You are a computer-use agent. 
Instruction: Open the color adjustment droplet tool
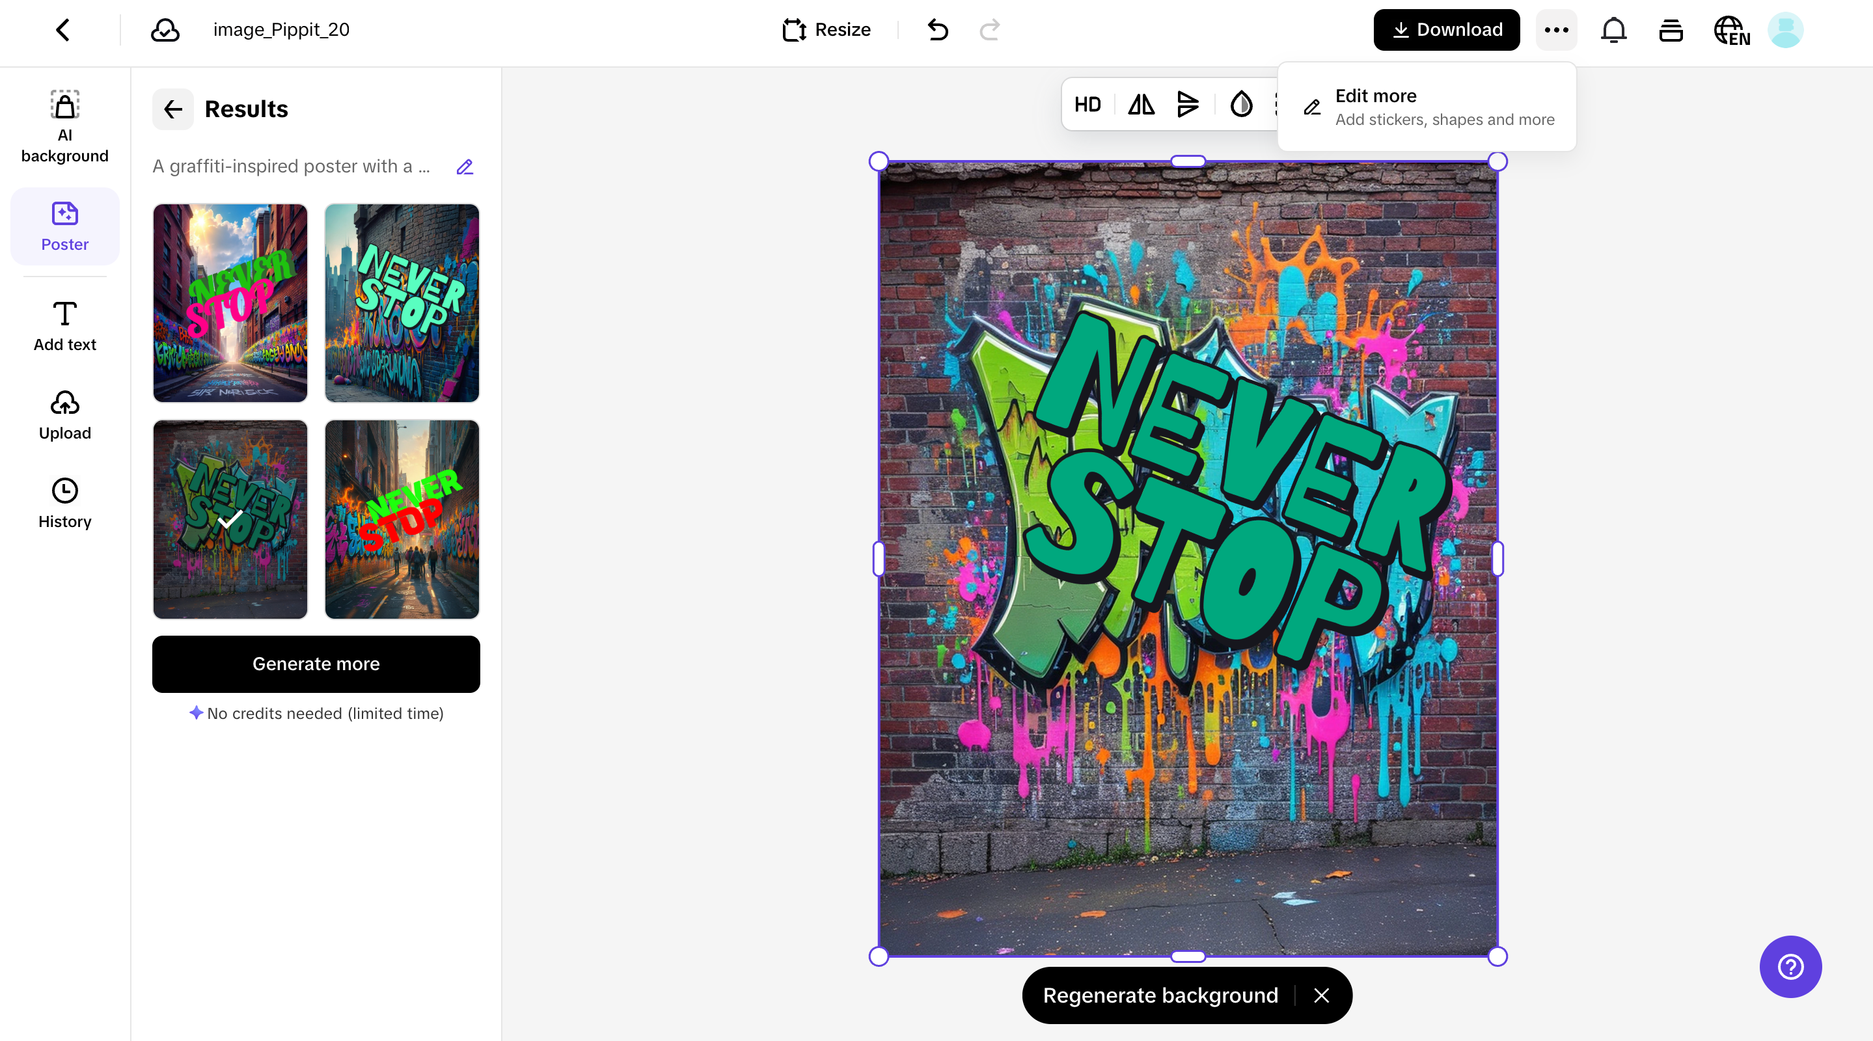[1240, 104]
